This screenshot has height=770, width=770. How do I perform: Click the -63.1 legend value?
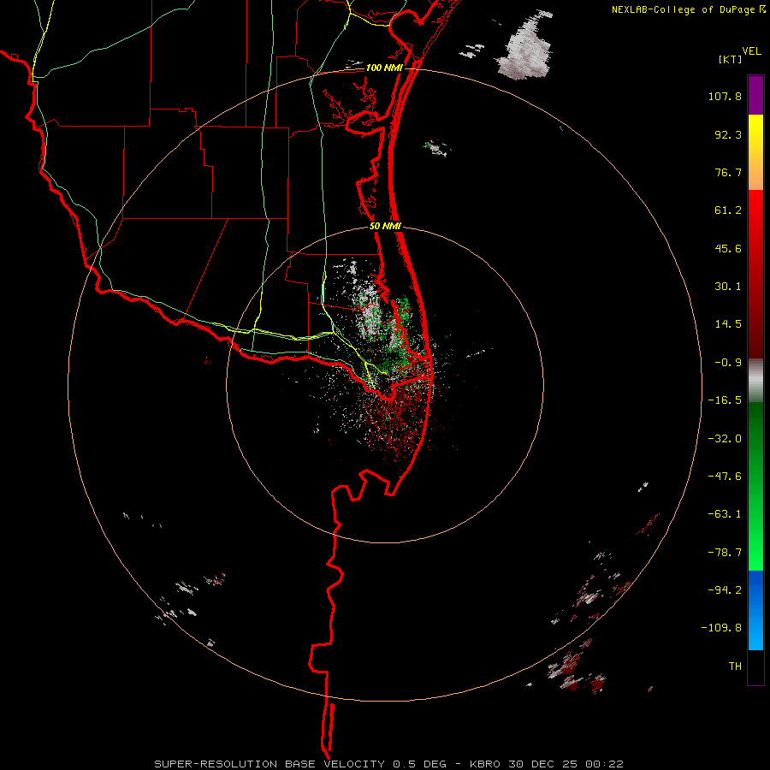tap(725, 514)
